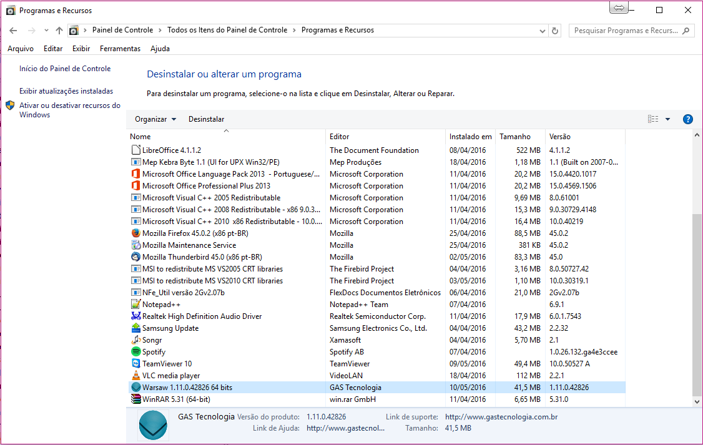Open Exibir atualizações instaladas link
This screenshot has height=445, width=703.
66,91
